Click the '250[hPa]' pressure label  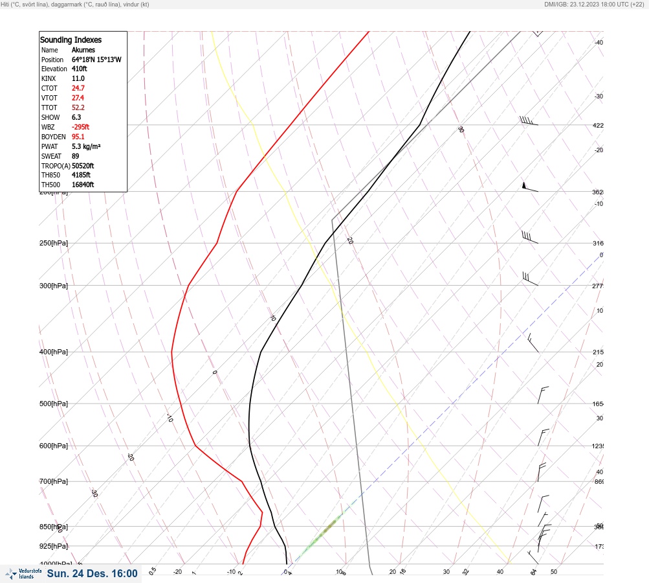(54, 243)
